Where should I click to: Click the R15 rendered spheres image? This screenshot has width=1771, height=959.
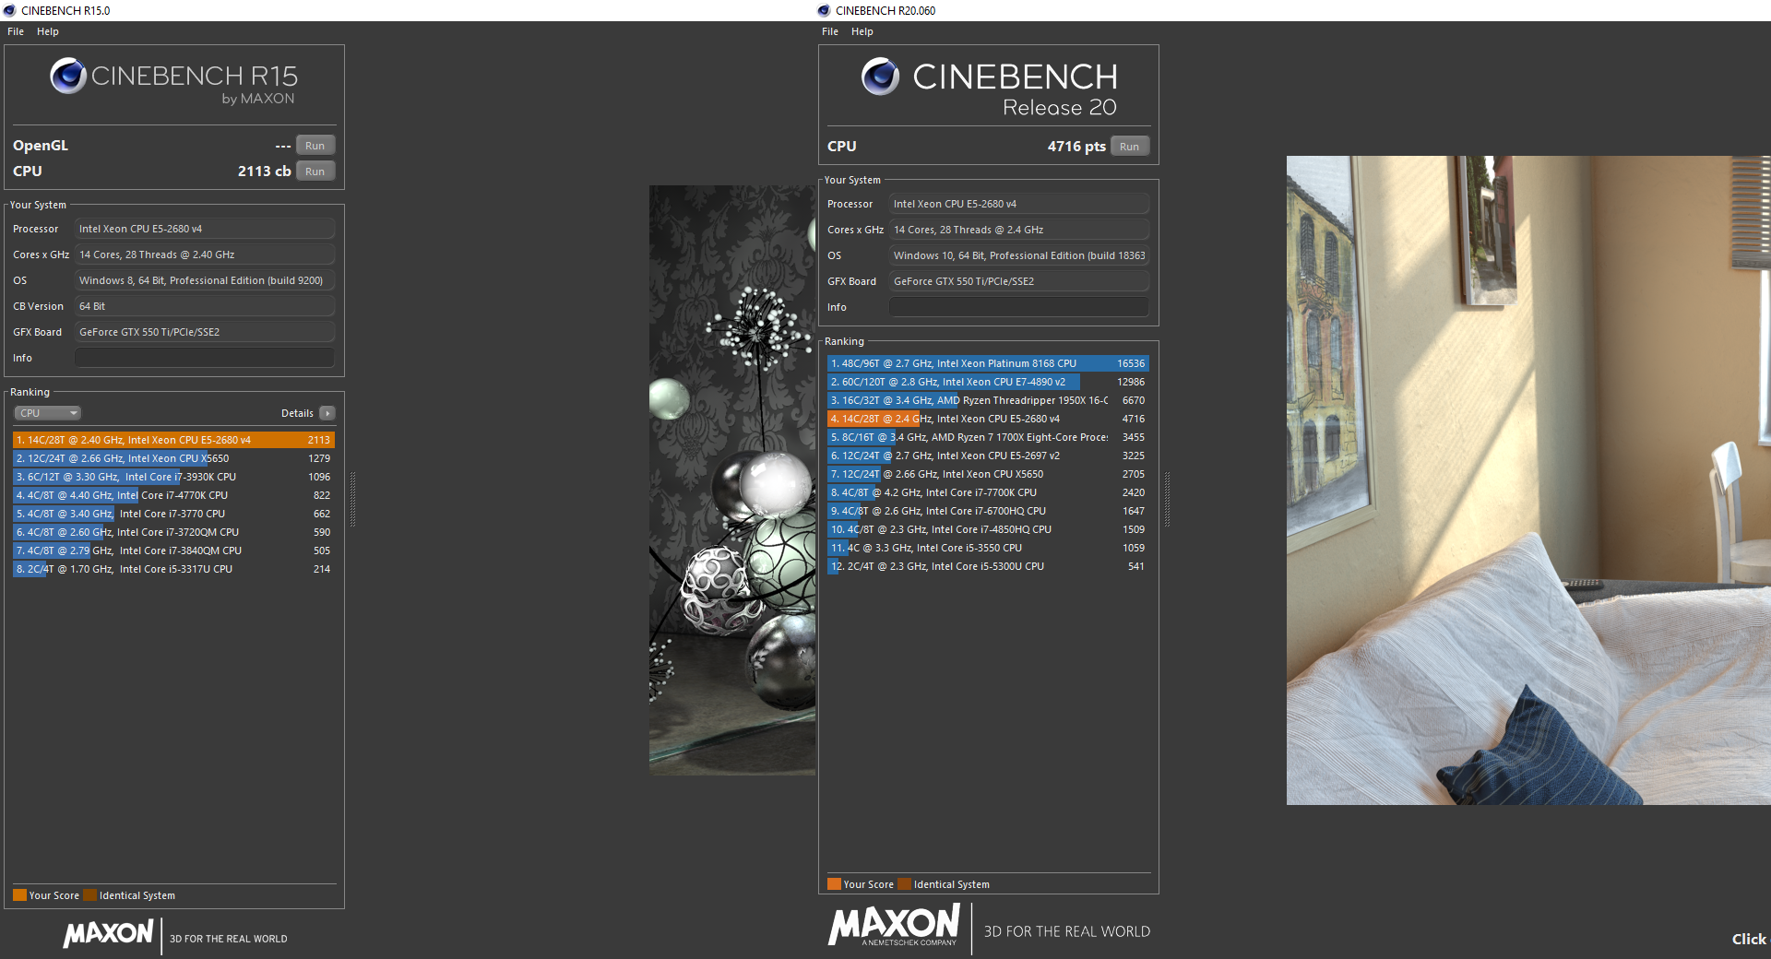[732, 480]
